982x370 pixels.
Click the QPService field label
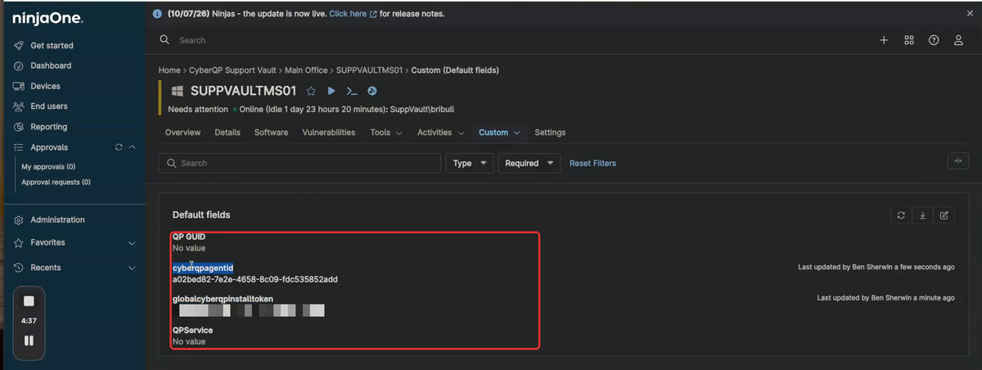point(193,330)
